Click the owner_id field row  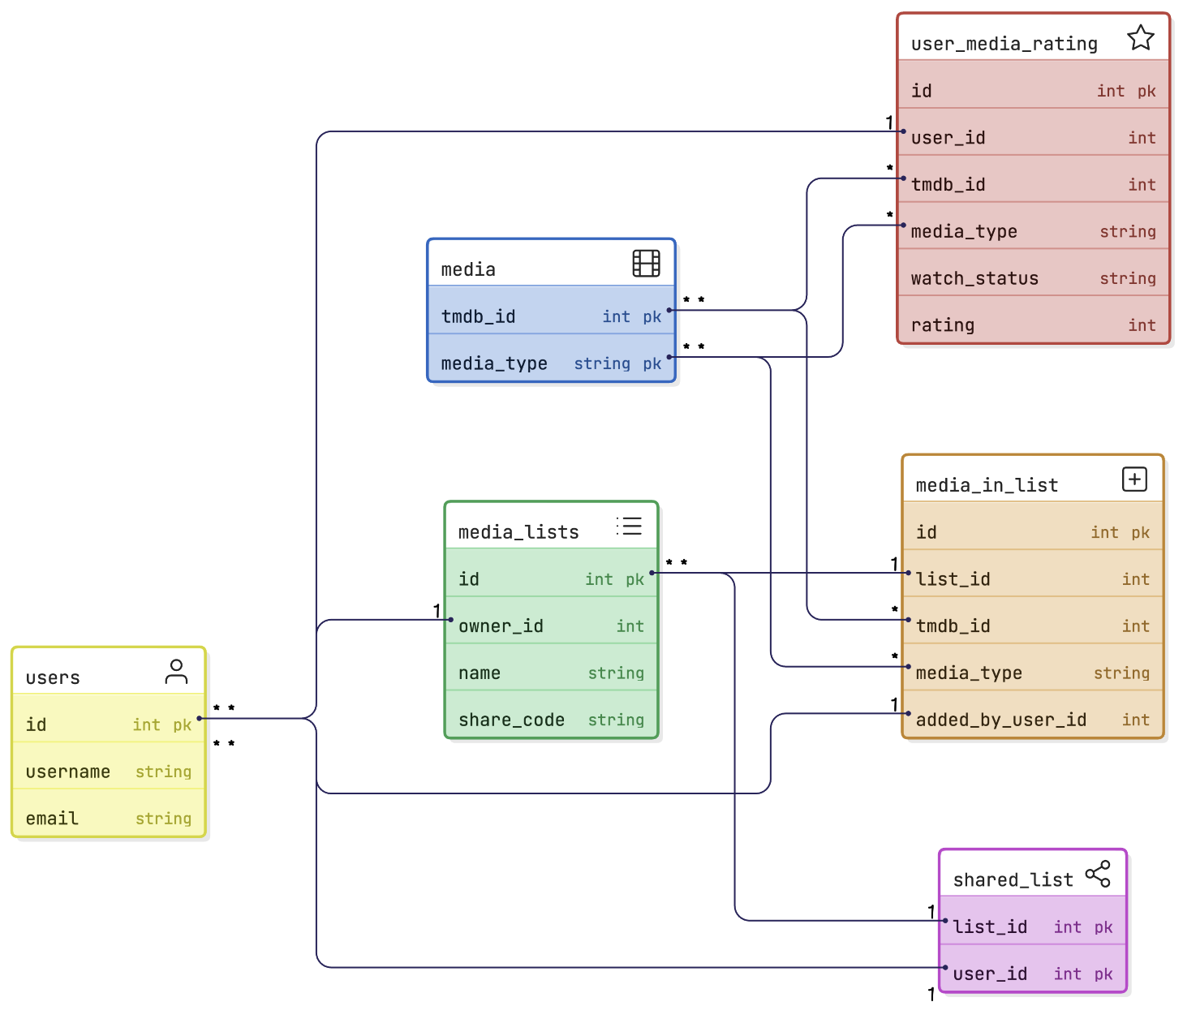point(552,620)
